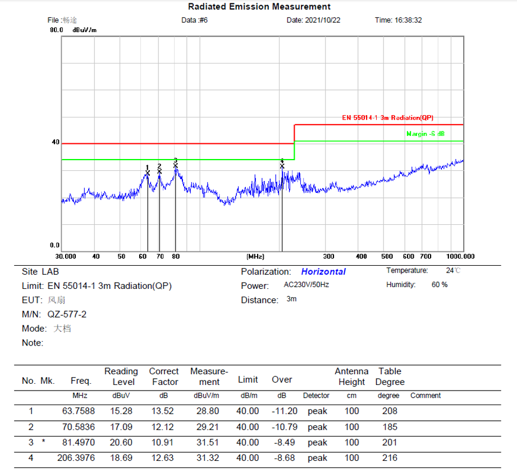
Task: Click the Humidity 60 % value
Action: [440, 284]
